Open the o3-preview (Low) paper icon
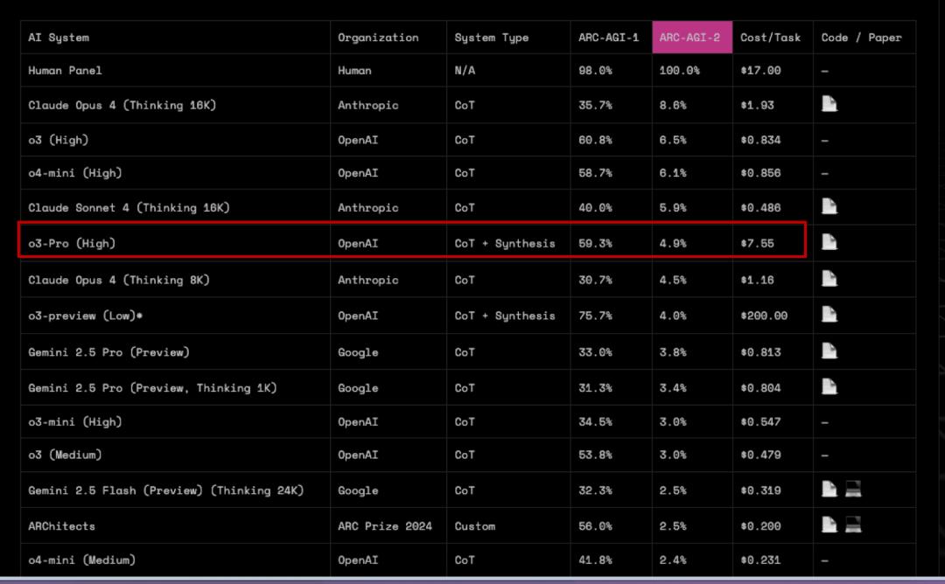 pos(829,314)
